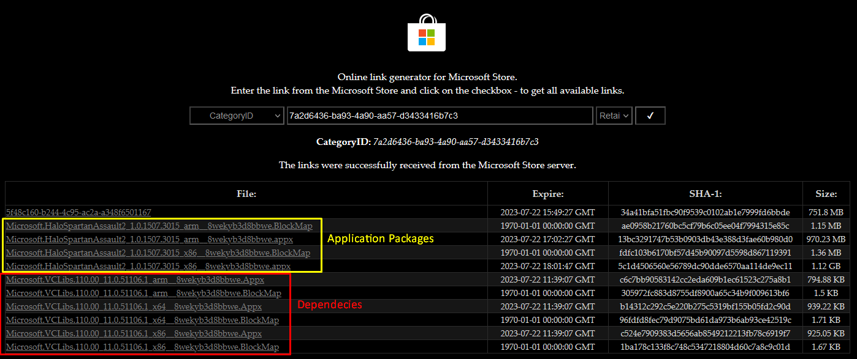Select SHA-1 hash fdfc103b6170bf57d45b90097d5598d867119391
Image resolution: width=857 pixels, height=359 pixels.
[706, 253]
